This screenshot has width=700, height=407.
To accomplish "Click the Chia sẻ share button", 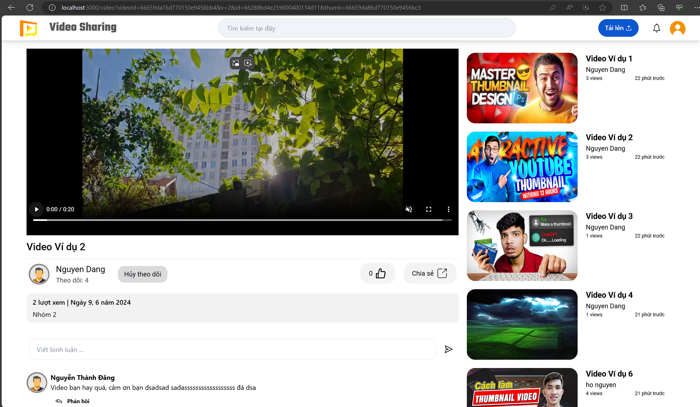I will (430, 273).
